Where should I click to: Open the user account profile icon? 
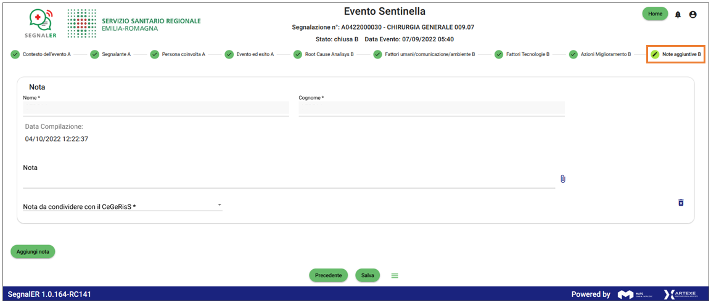click(693, 14)
